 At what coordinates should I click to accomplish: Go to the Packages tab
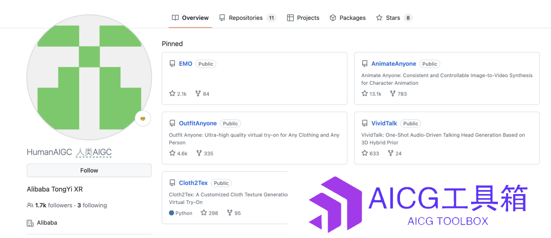point(347,17)
